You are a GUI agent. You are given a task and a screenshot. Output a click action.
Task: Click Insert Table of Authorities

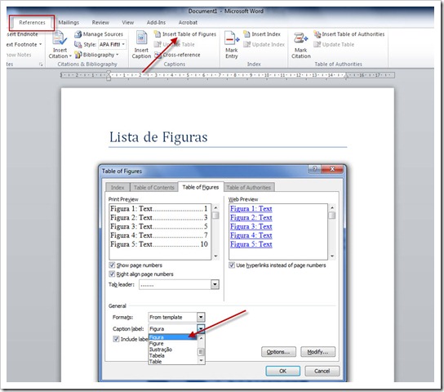coord(349,34)
